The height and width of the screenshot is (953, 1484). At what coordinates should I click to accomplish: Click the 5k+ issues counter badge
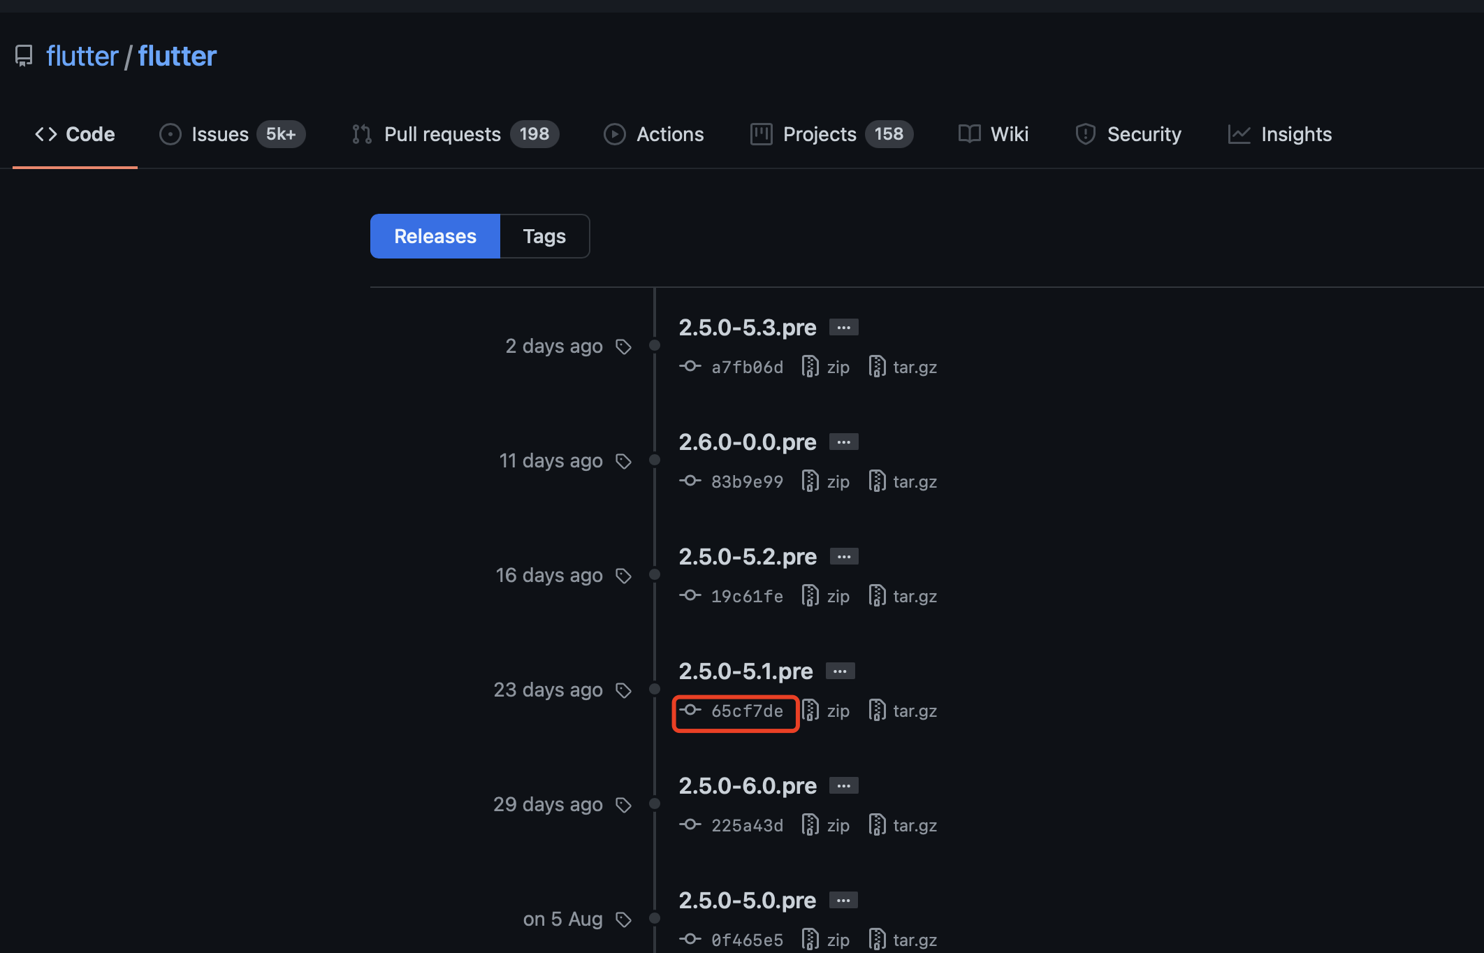click(x=281, y=134)
